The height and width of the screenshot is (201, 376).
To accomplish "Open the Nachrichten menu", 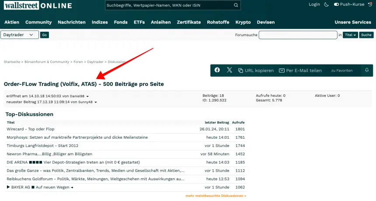I will tap(71, 22).
